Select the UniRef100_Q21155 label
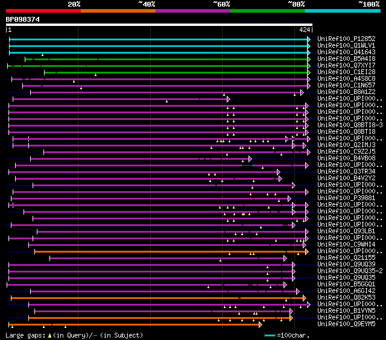 pyautogui.click(x=346, y=258)
